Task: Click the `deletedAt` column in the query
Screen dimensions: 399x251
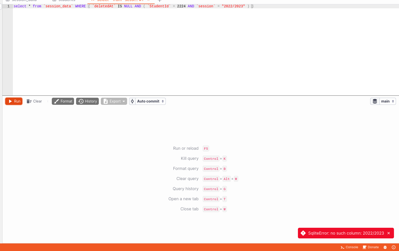Action: (x=104, y=6)
